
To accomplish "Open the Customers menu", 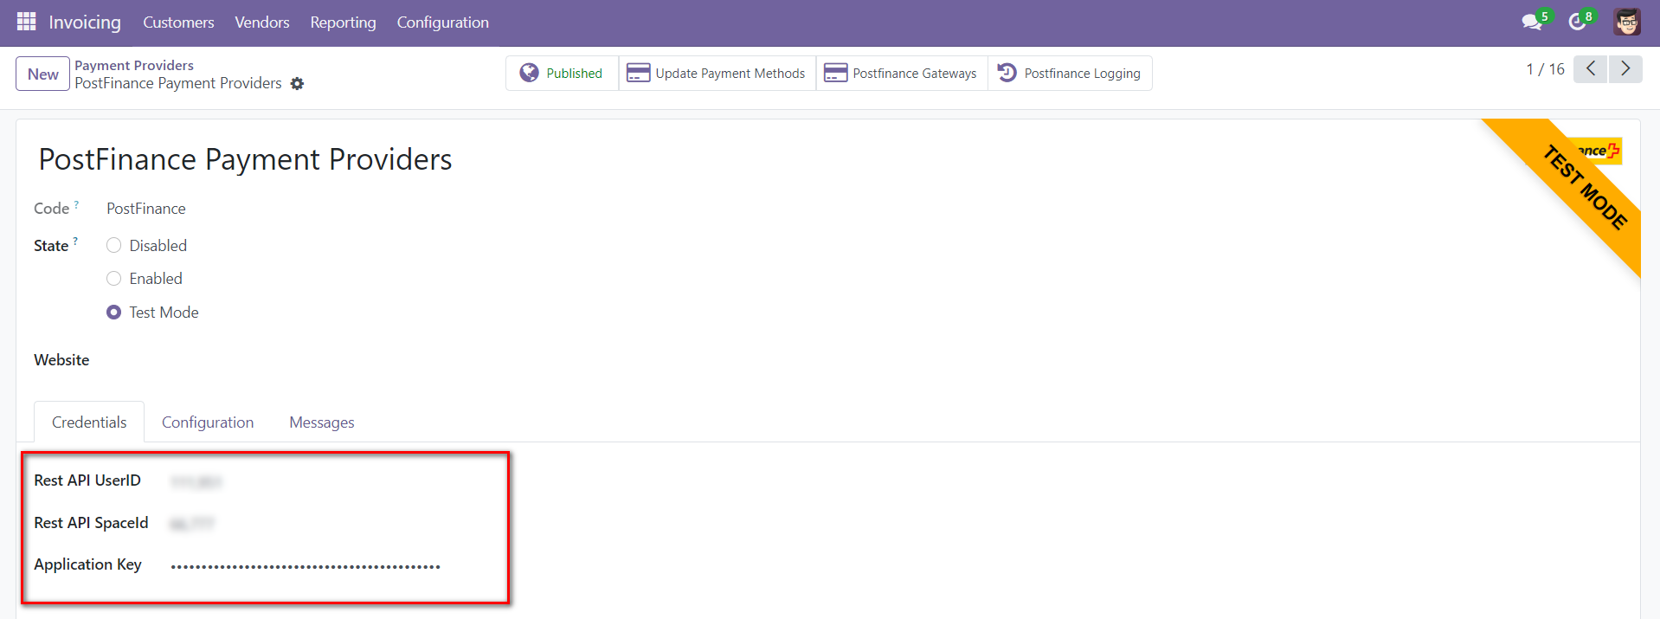I will click(x=178, y=23).
